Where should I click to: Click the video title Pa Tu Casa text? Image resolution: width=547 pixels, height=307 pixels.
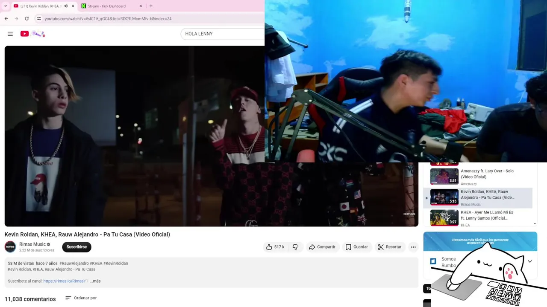87,235
